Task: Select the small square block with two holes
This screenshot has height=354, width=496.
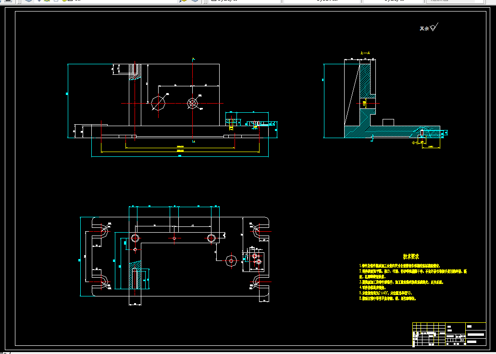Action: (257, 261)
